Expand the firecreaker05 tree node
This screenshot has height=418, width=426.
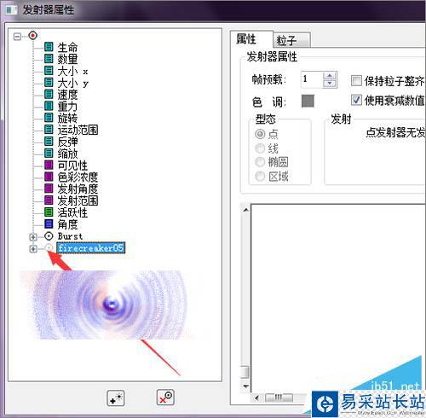pos(33,248)
